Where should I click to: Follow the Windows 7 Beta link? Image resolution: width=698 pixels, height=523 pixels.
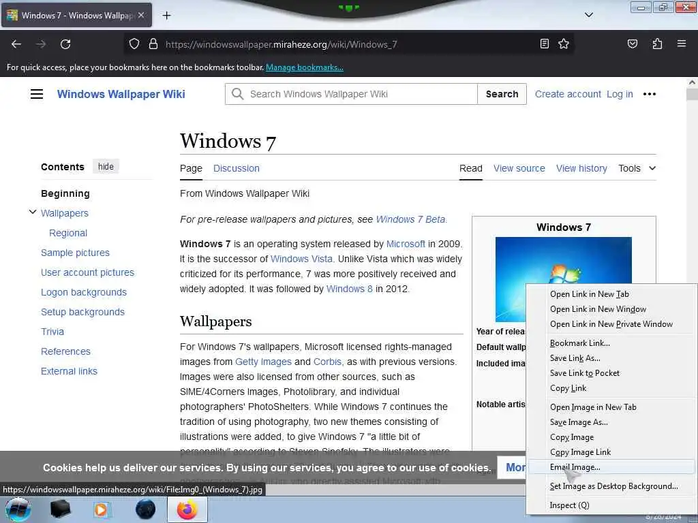coord(410,219)
